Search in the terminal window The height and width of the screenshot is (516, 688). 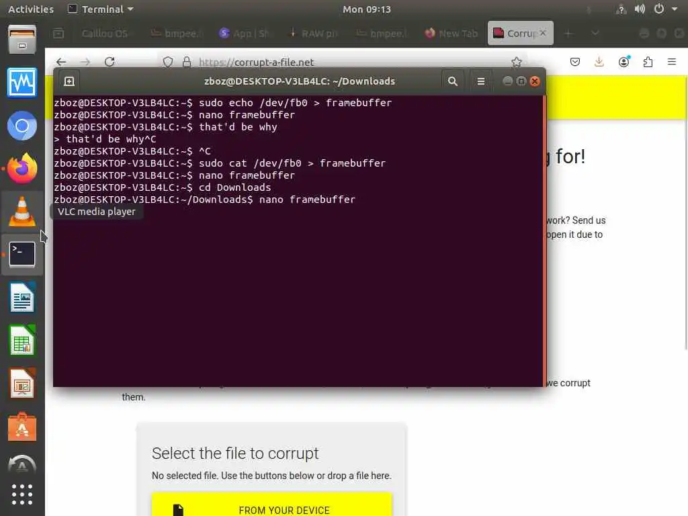pos(452,81)
